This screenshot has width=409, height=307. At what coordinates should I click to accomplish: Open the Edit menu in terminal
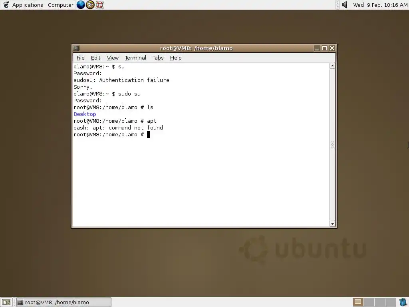tap(95, 58)
